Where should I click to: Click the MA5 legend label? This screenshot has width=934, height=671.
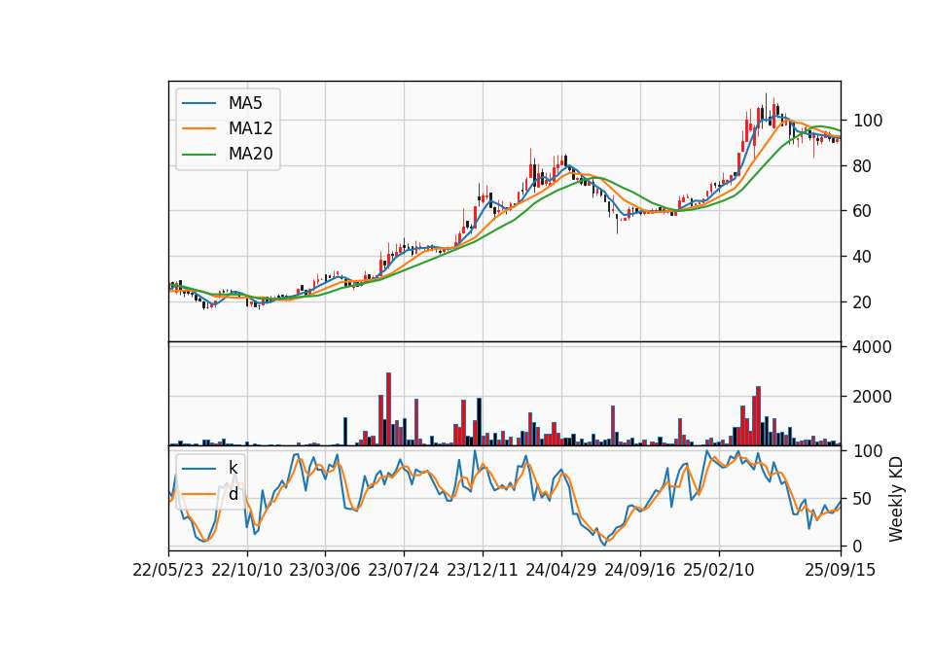click(245, 103)
